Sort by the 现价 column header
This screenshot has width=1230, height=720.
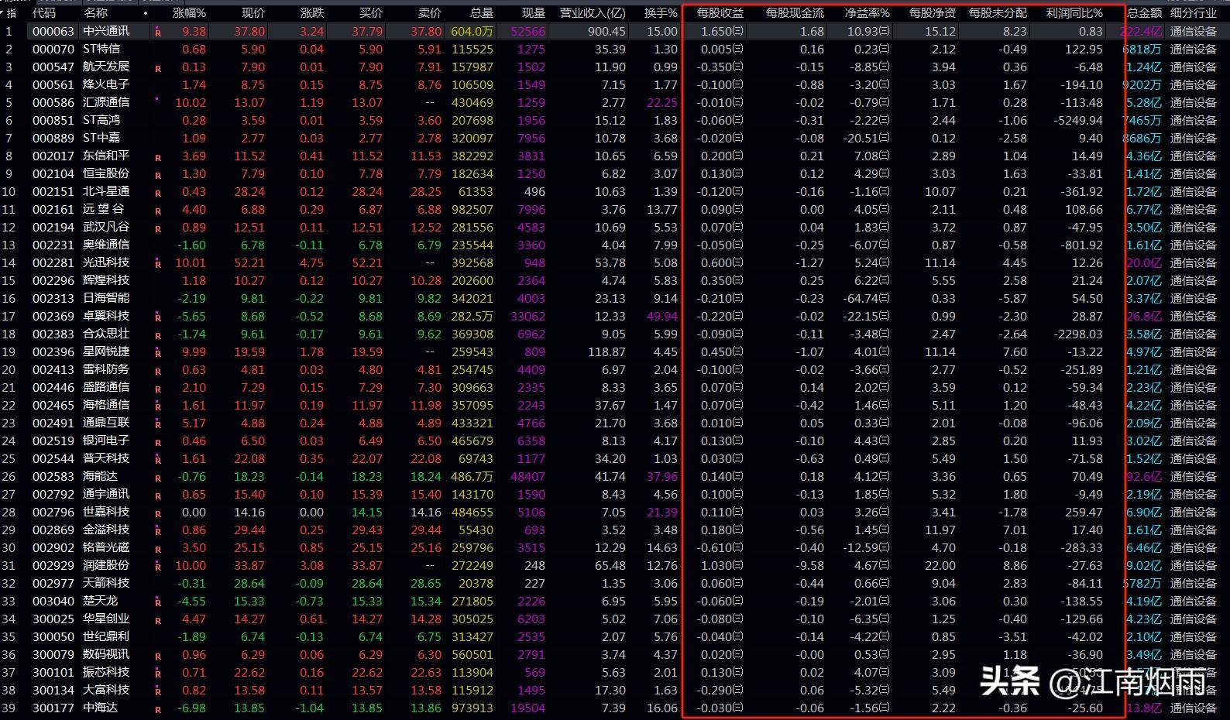pos(253,13)
